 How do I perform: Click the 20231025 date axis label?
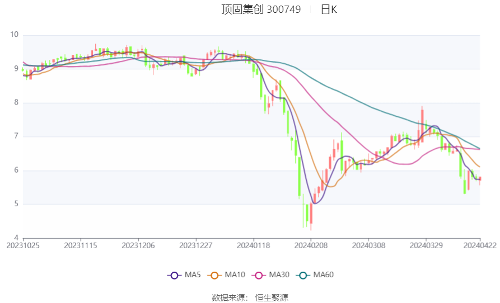[x=23, y=245]
